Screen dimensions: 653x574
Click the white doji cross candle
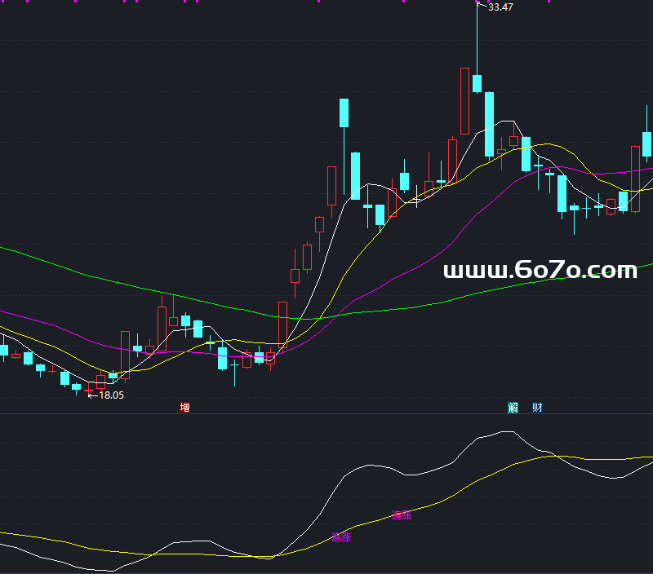(416, 201)
